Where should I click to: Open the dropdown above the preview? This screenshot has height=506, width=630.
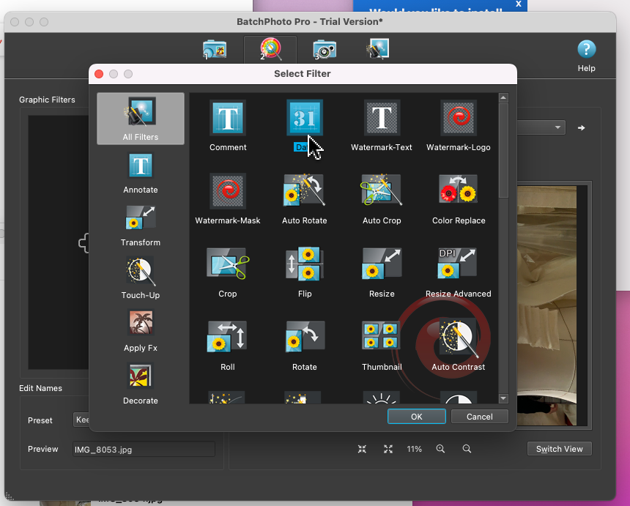pos(541,127)
